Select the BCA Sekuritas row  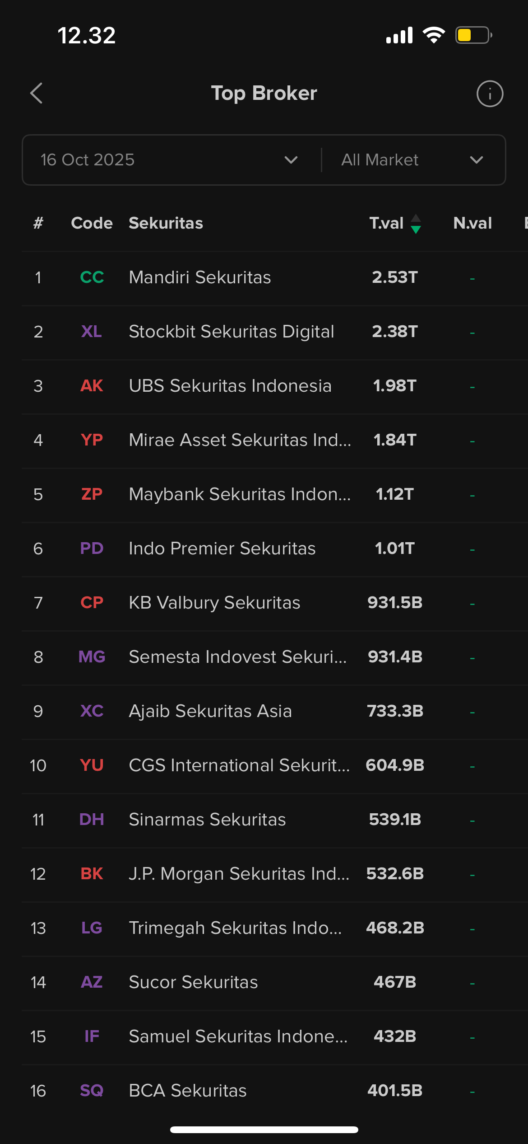coord(188,1091)
